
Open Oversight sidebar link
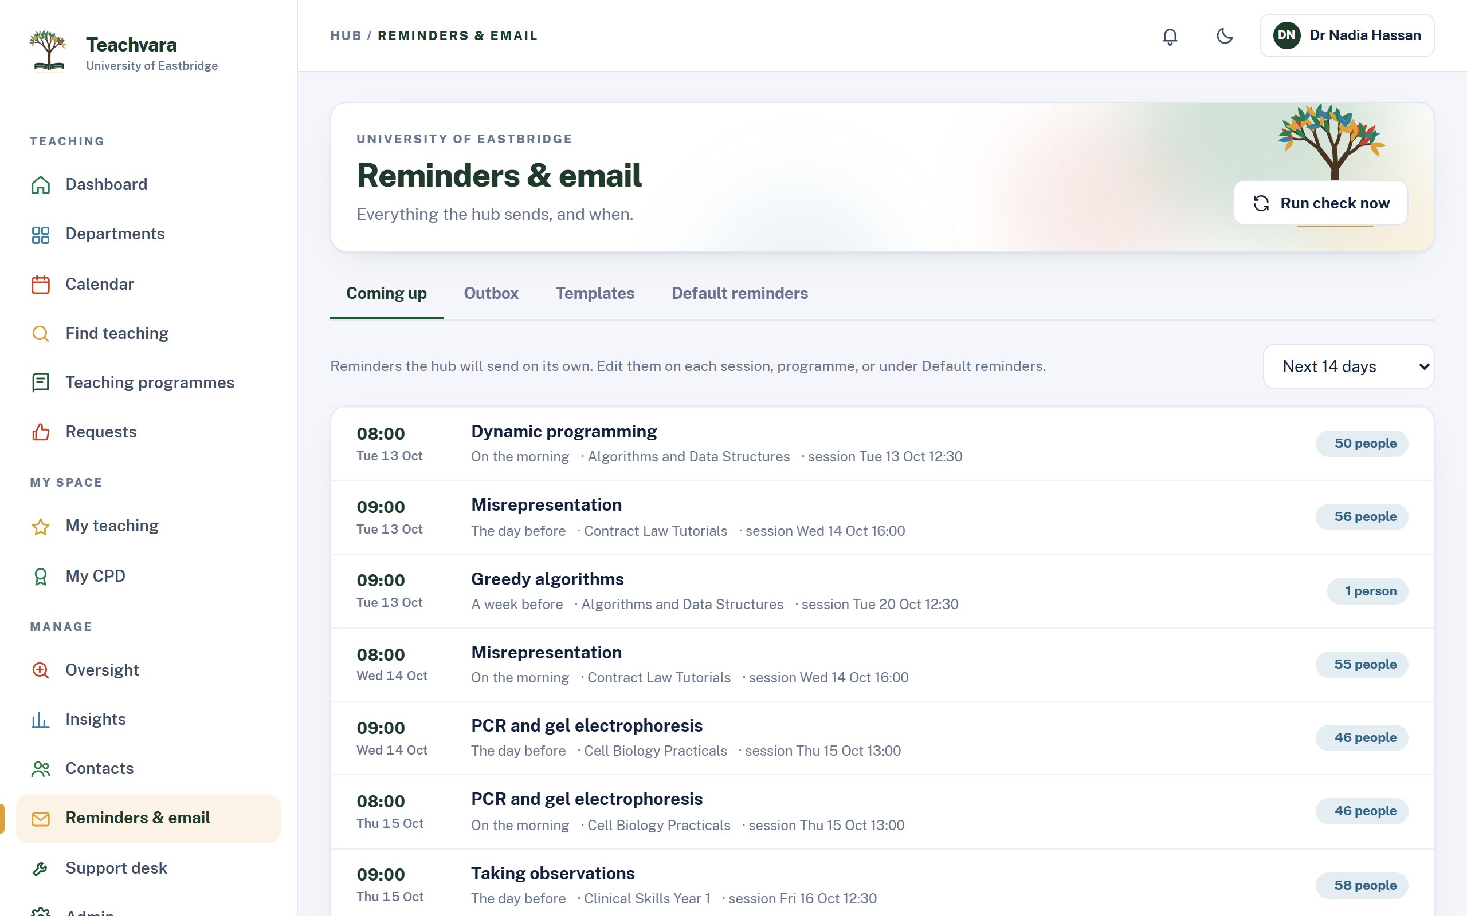click(148, 670)
